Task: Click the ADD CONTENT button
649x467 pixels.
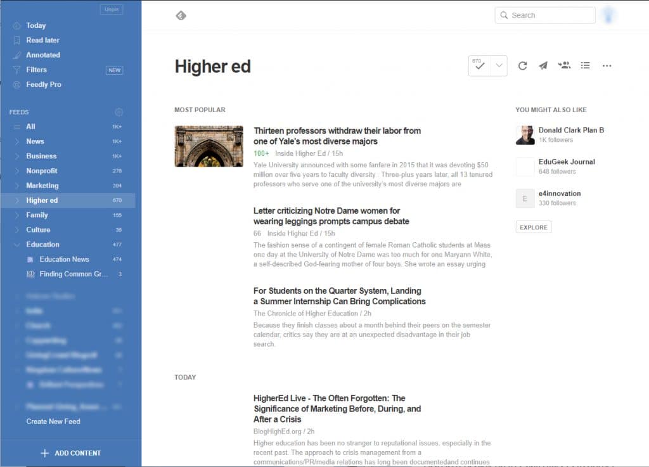Action: coord(71,453)
